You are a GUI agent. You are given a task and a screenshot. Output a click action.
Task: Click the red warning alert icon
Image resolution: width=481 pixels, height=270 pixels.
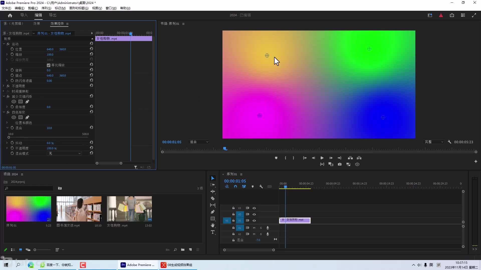click(441, 15)
